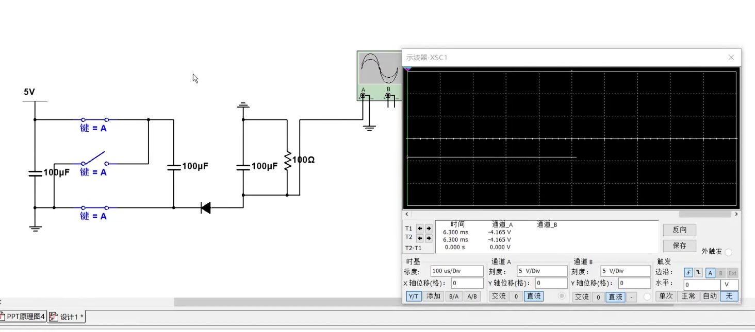Click channel A 刻度 5 V/Div field
This screenshot has width=755, height=332.
tap(542, 271)
